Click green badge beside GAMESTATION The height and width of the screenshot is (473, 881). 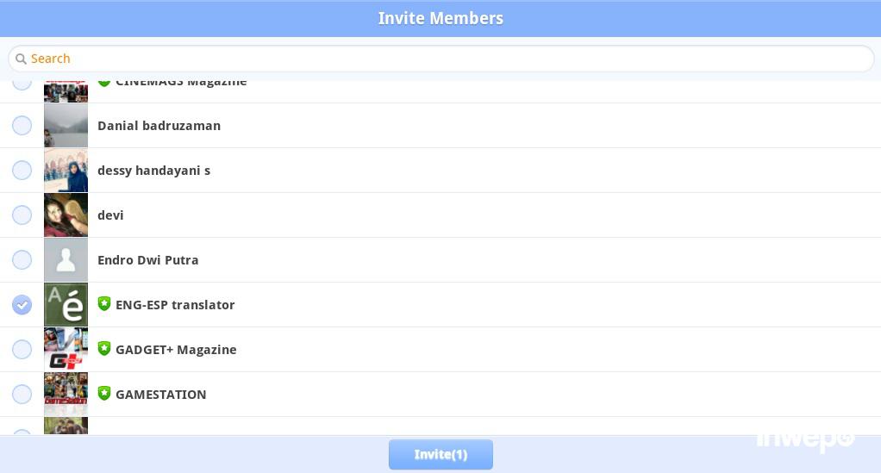pos(104,394)
